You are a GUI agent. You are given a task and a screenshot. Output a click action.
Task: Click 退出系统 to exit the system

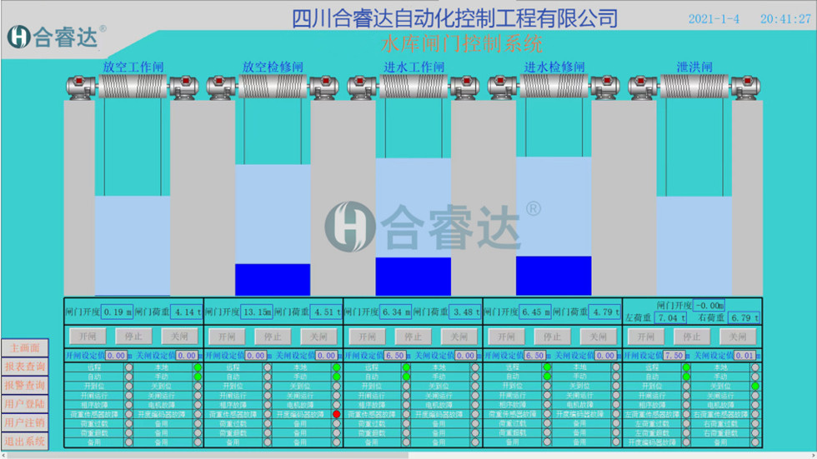pos(24,442)
